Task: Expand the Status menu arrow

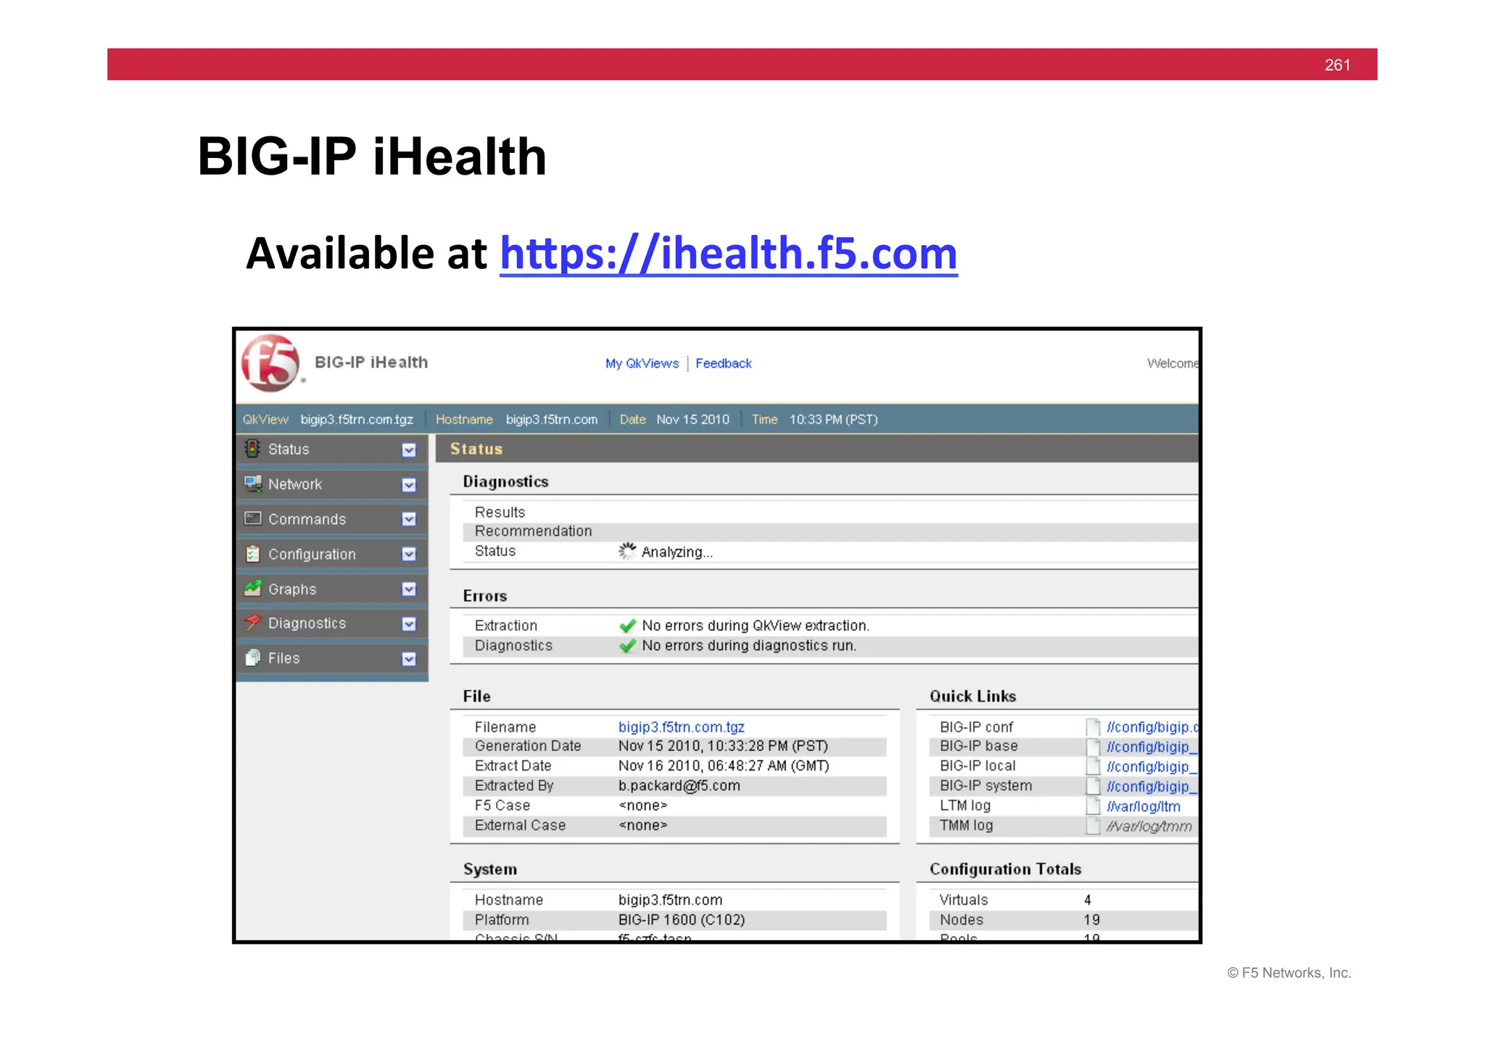Action: pyautogui.click(x=409, y=450)
